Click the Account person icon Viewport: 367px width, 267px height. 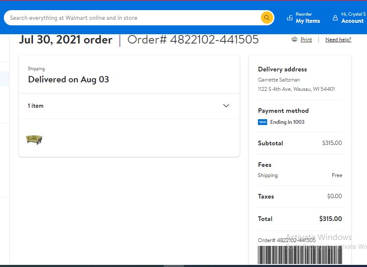[335, 18]
